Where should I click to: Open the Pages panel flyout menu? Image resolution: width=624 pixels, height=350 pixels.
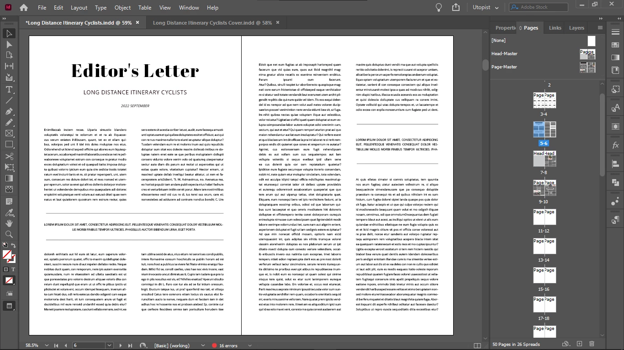click(600, 28)
